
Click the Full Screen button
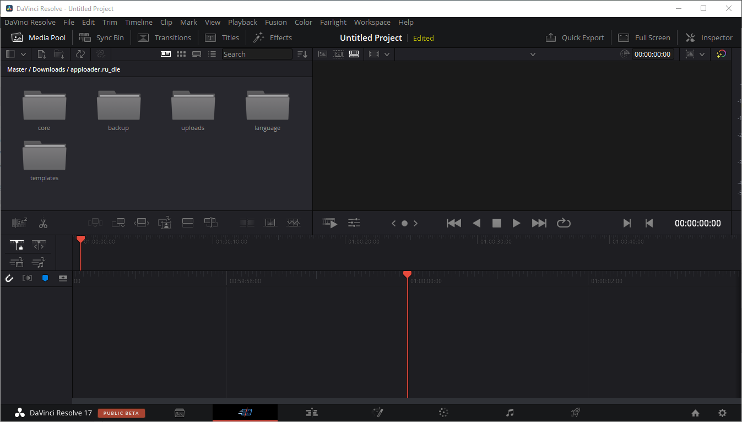[x=644, y=38]
